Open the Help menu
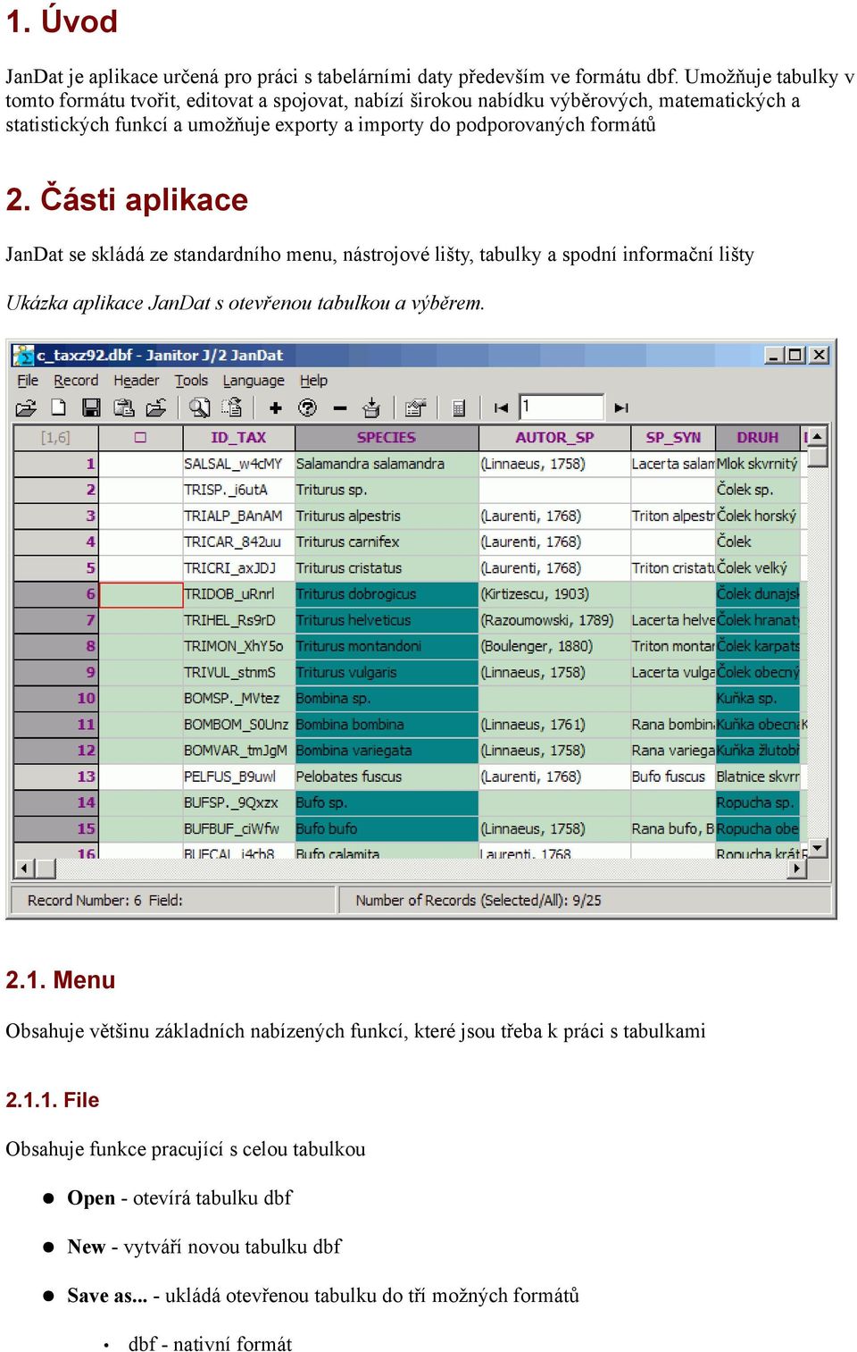Image resolution: width=857 pixels, height=1352 pixels. click(x=313, y=381)
